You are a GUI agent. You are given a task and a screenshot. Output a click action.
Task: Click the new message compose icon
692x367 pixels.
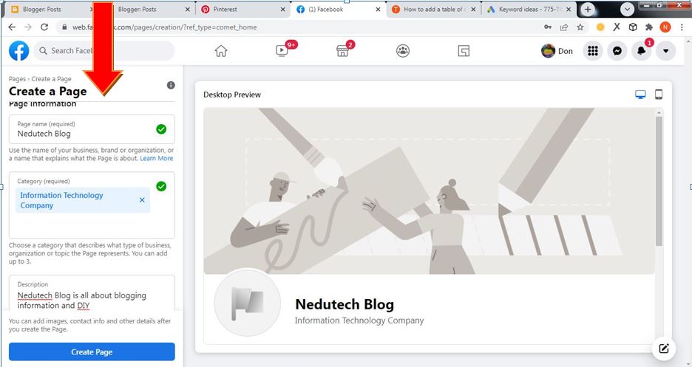[x=664, y=349]
